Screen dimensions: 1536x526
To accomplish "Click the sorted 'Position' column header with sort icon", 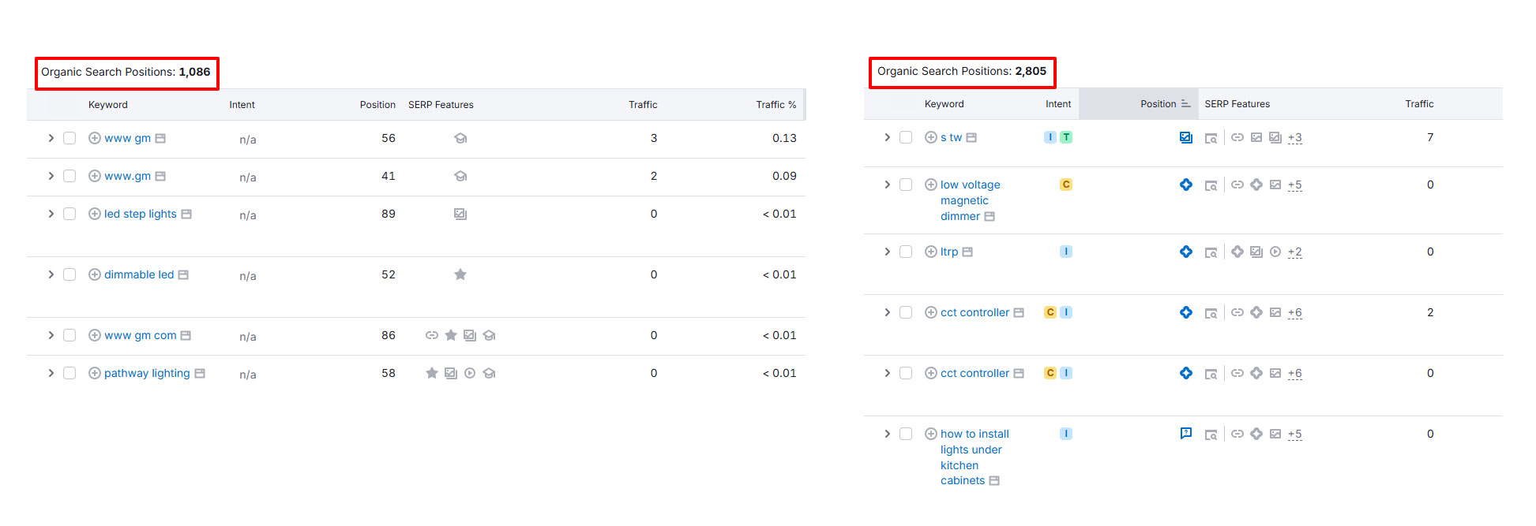I will (1164, 104).
